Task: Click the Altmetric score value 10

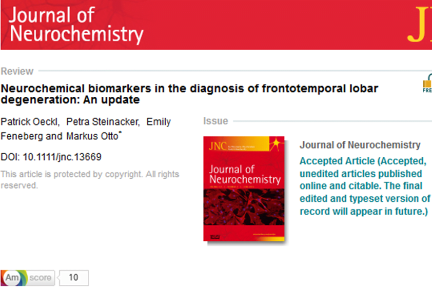Action: [x=73, y=278]
